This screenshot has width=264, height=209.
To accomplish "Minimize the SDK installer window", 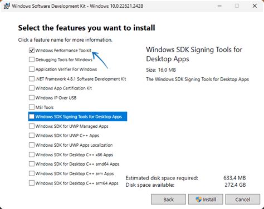I will click(x=219, y=6).
